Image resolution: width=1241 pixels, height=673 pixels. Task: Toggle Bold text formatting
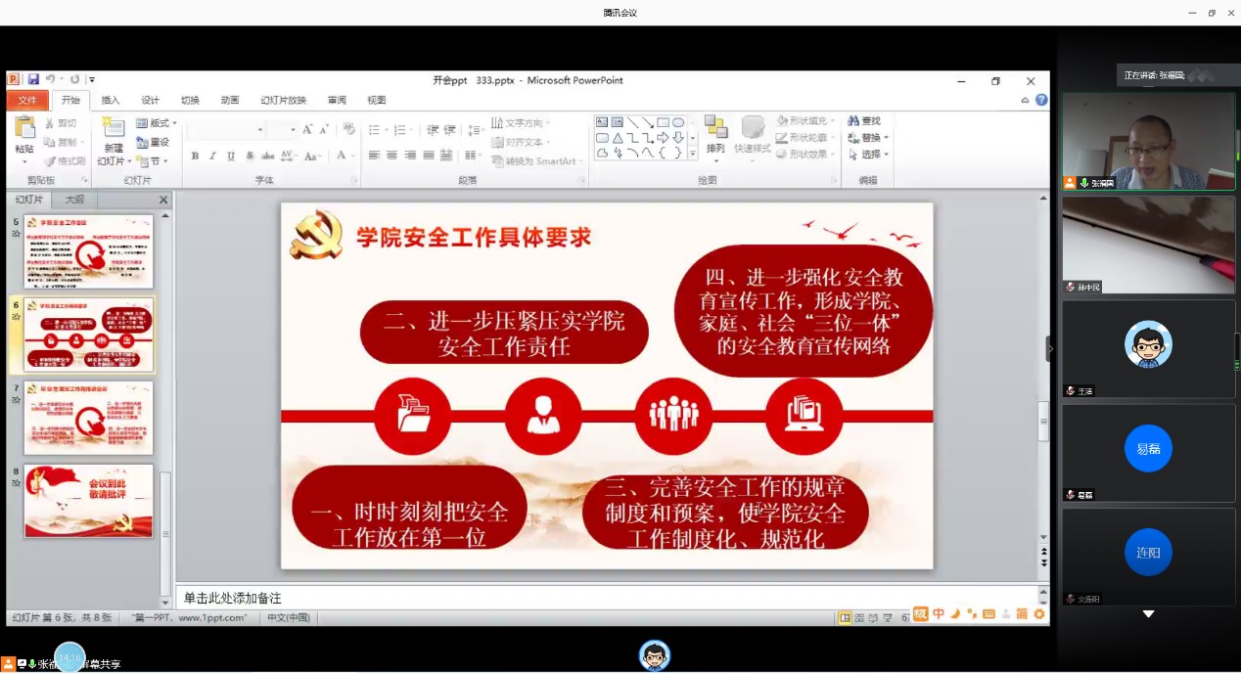coord(195,157)
